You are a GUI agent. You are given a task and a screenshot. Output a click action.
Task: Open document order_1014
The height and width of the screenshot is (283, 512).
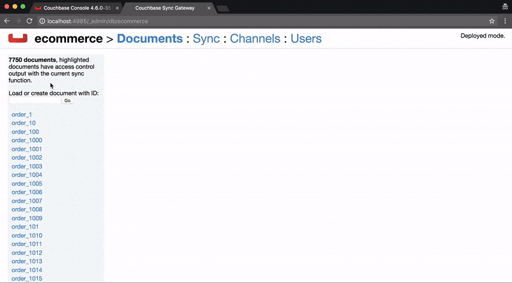coord(27,270)
